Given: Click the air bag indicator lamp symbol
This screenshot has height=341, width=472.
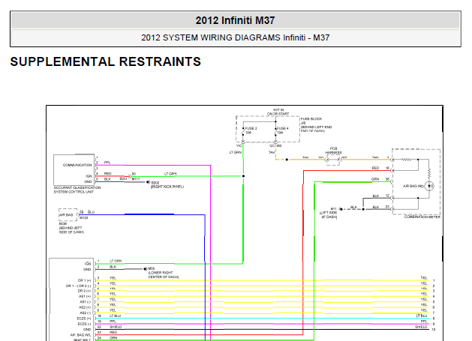Looking at the screenshot, I should click(429, 186).
